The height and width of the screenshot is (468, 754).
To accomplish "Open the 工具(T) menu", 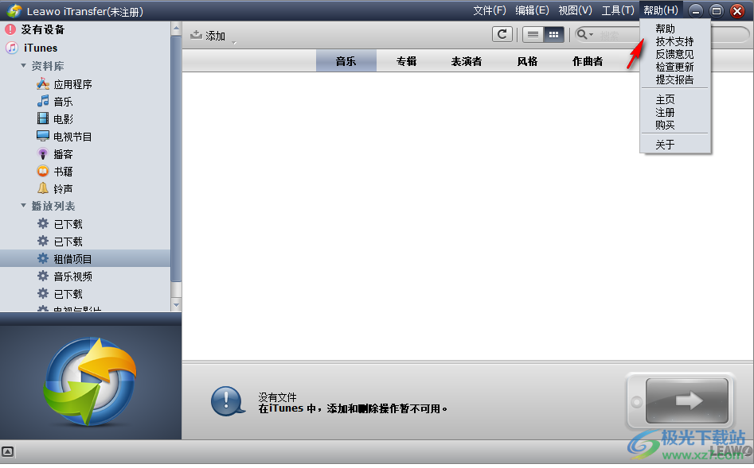I will tap(618, 10).
